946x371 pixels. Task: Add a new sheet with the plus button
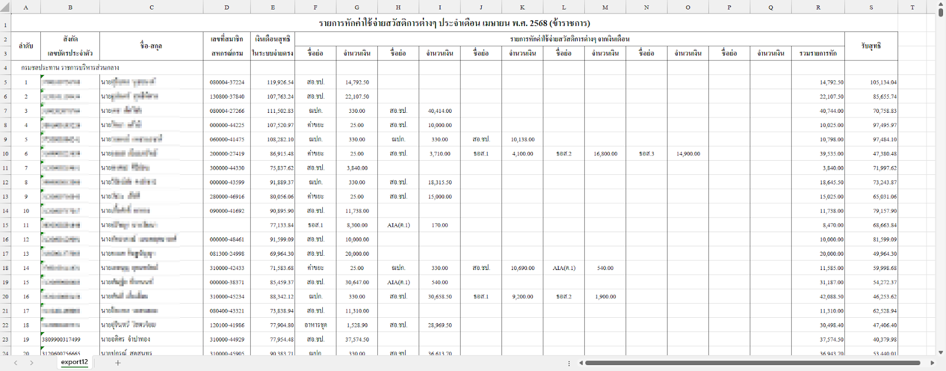(x=118, y=363)
